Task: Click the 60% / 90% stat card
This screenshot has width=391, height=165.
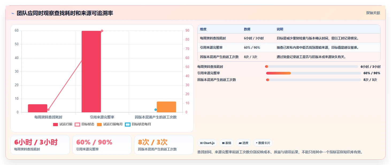Action: [102, 145]
